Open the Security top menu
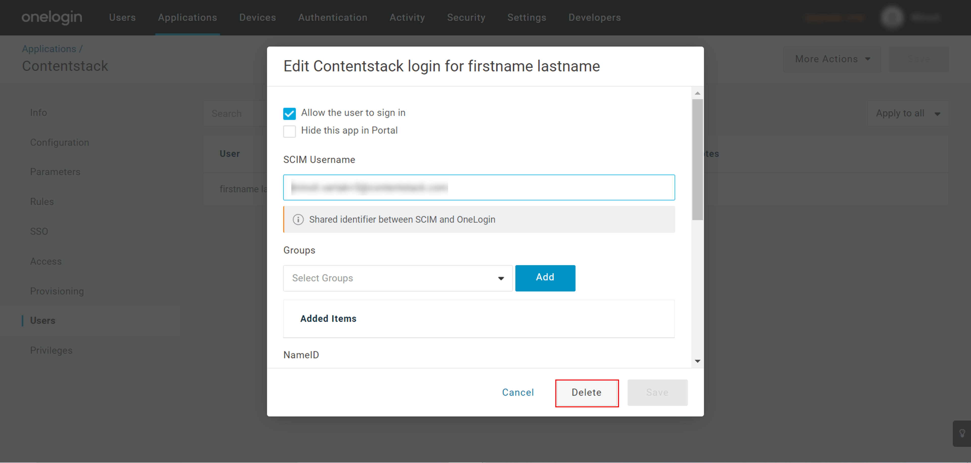Image resolution: width=971 pixels, height=463 pixels. 466,17
